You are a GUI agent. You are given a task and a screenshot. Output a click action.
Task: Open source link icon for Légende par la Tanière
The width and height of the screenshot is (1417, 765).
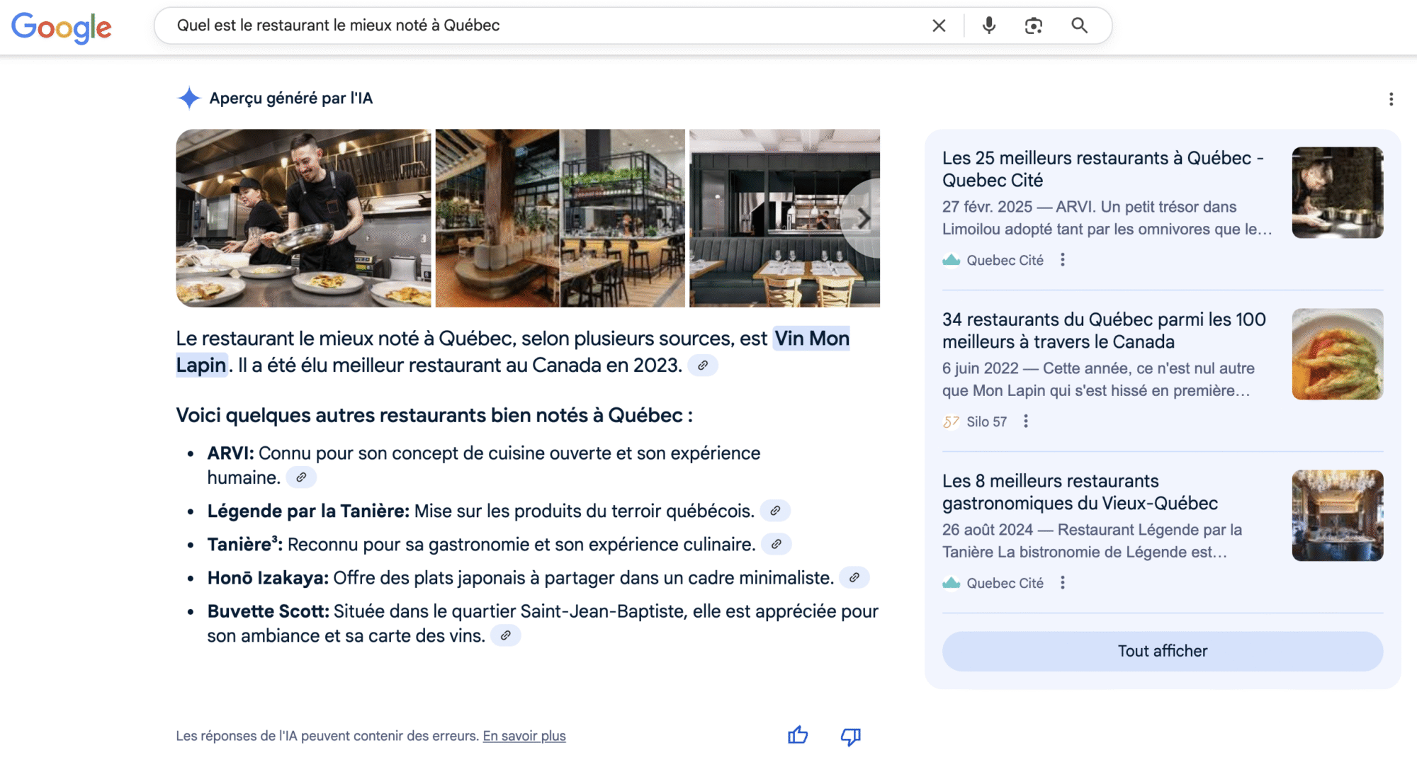(x=775, y=511)
